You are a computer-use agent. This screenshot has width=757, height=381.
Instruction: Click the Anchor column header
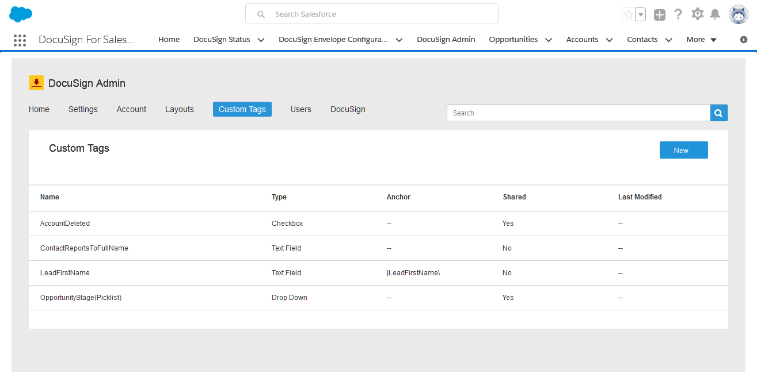398,197
